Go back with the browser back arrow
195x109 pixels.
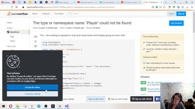click(x=3, y=7)
